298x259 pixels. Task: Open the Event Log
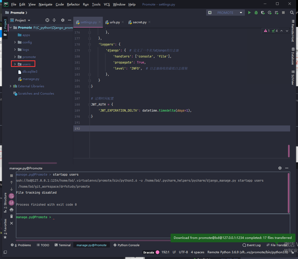[251, 245]
